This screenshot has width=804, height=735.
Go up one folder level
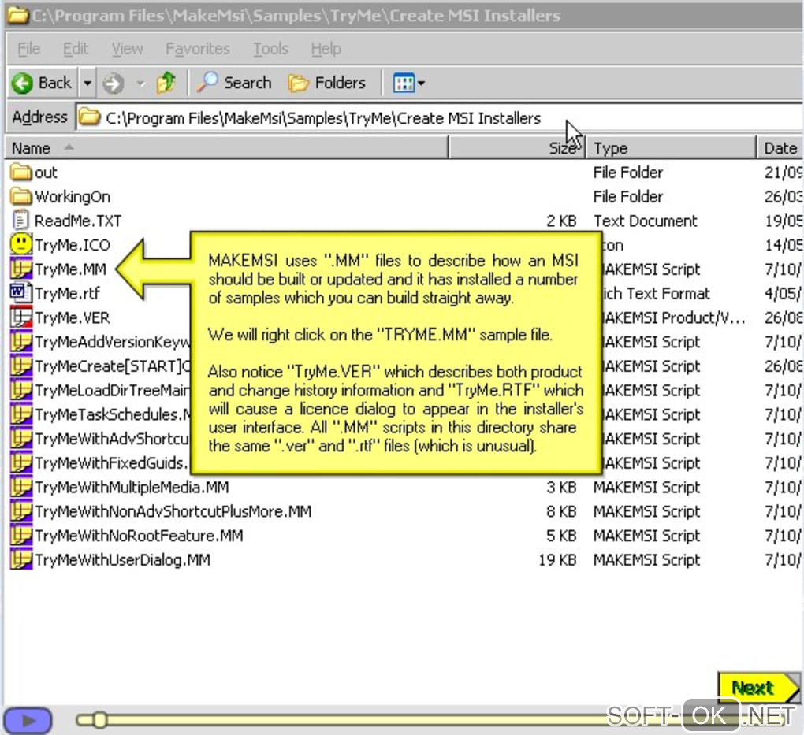click(166, 83)
